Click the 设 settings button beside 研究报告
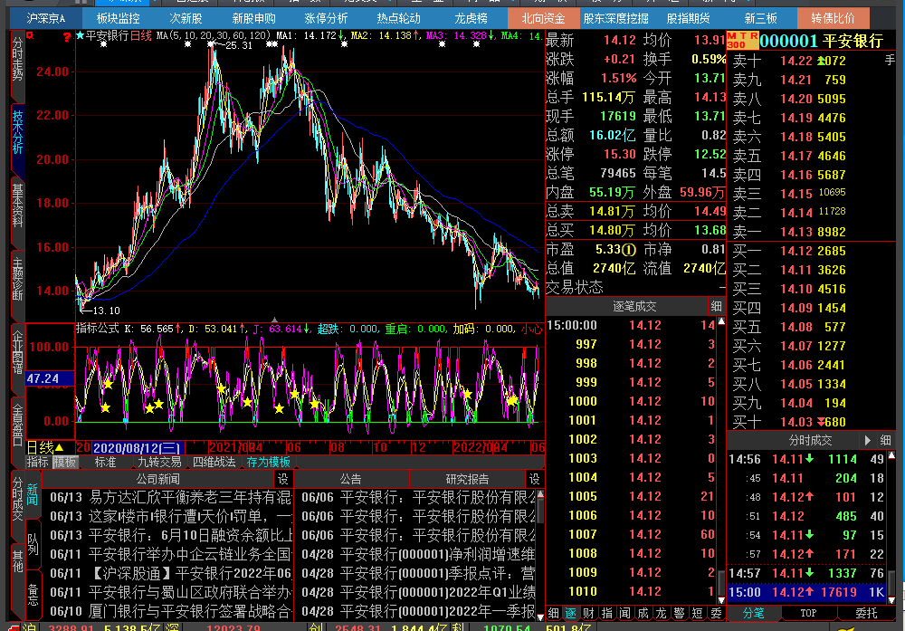Screen dimensions: 905x631 535,479
